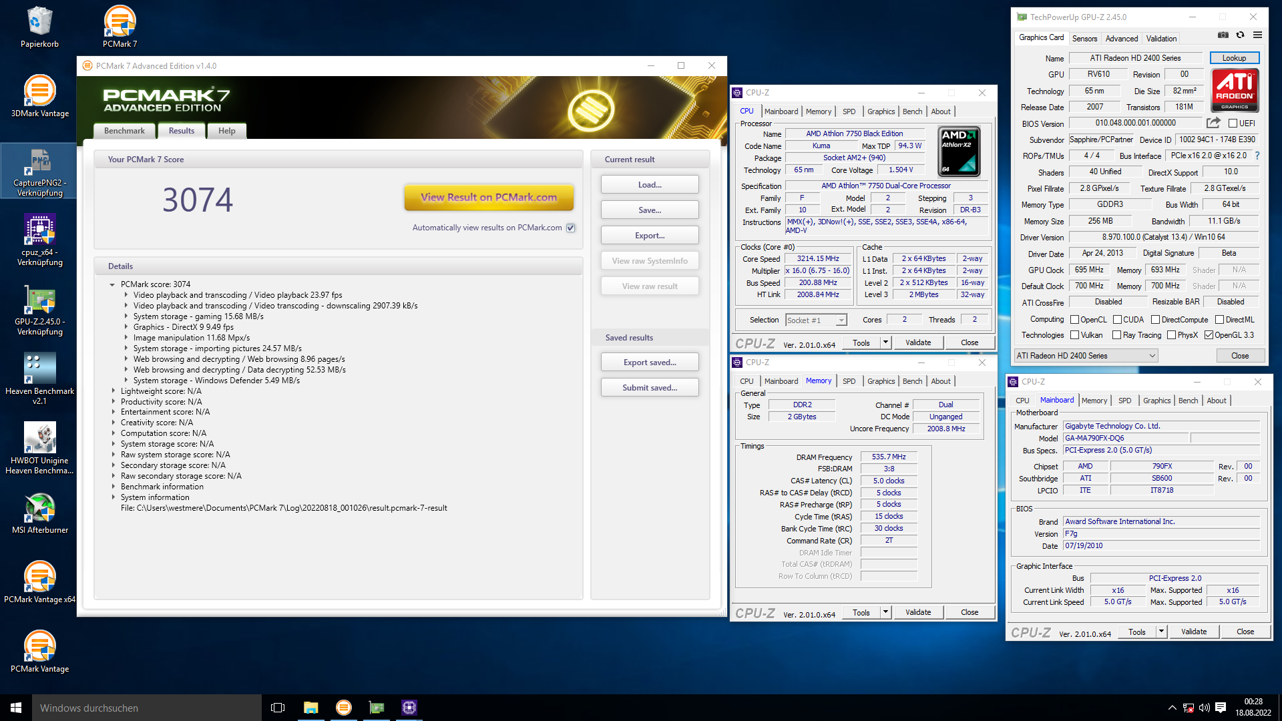The height and width of the screenshot is (721, 1282).
Task: Toggle the DirectCompute checkbox
Action: [x=1155, y=320]
